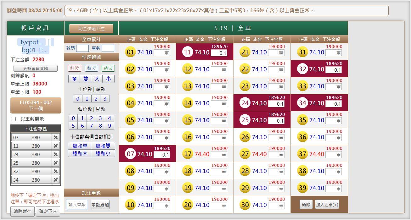Choose 總和大 option

point(80,153)
